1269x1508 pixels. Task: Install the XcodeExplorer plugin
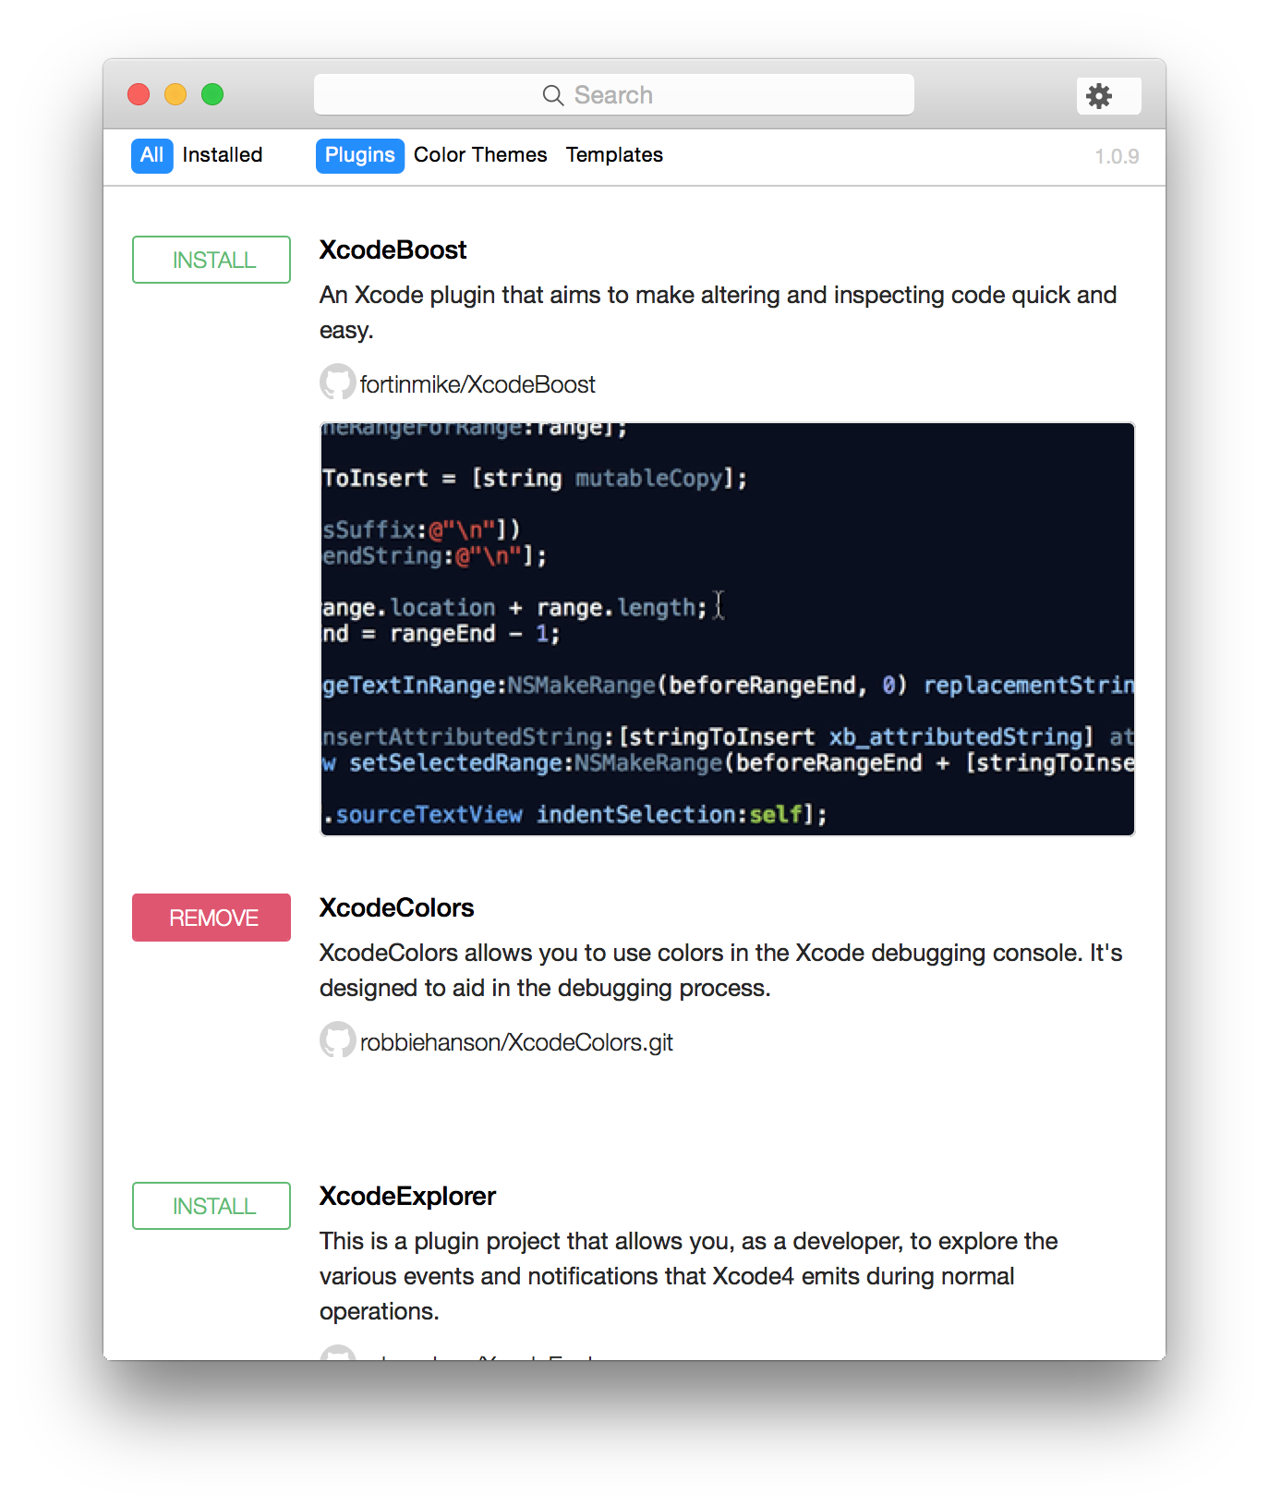click(x=211, y=1206)
